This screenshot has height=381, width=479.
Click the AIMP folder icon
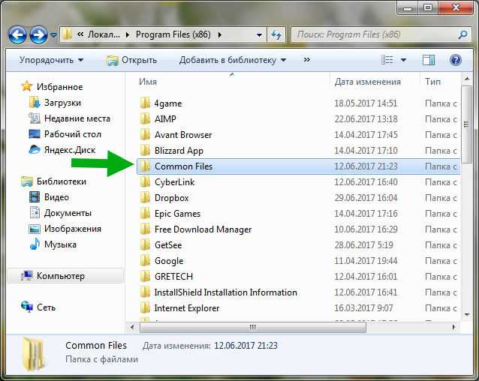click(145, 119)
